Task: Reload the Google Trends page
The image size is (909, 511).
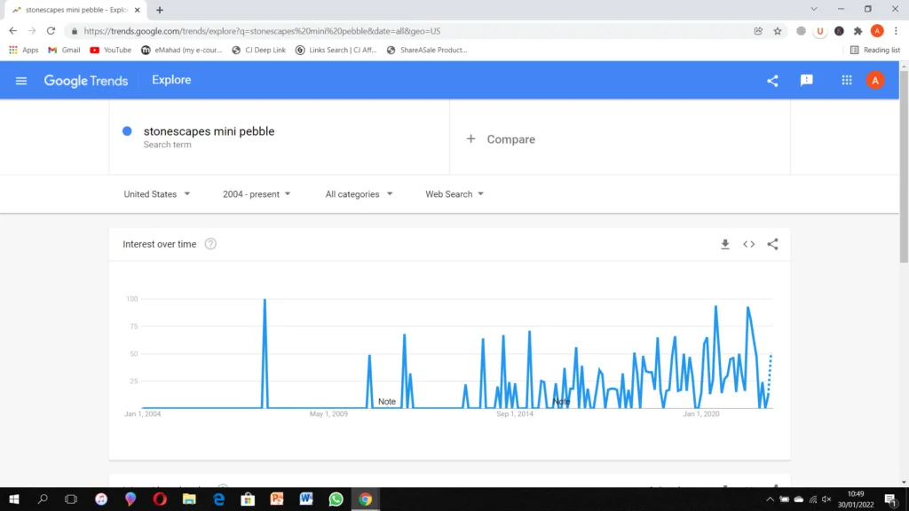Action: click(x=51, y=31)
